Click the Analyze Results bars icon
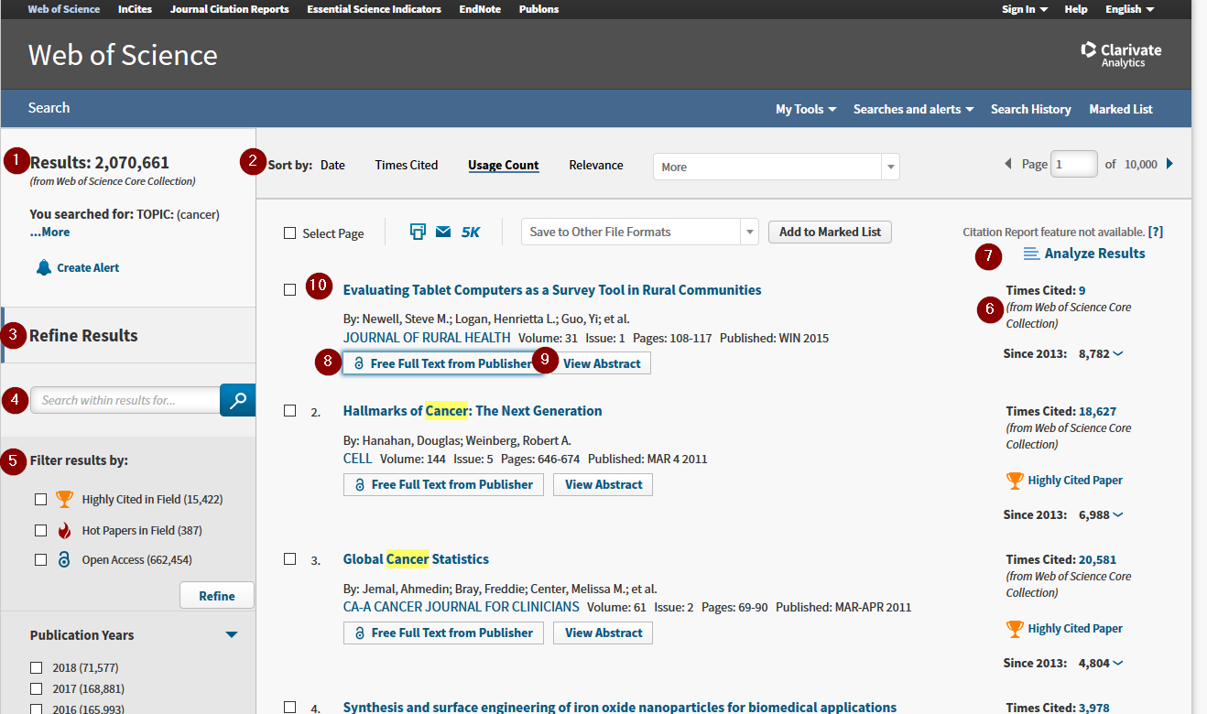 click(x=1030, y=254)
